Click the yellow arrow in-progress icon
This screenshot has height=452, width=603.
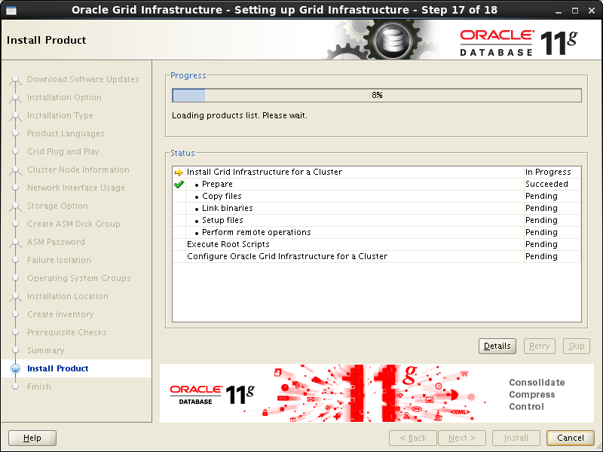click(x=179, y=173)
